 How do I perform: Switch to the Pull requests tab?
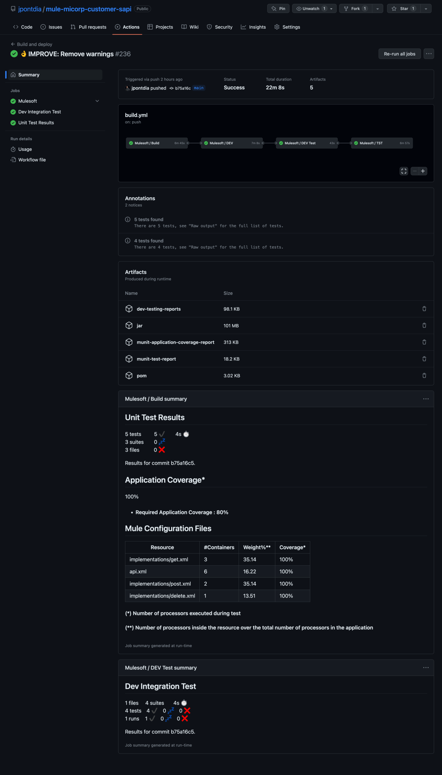pos(88,27)
